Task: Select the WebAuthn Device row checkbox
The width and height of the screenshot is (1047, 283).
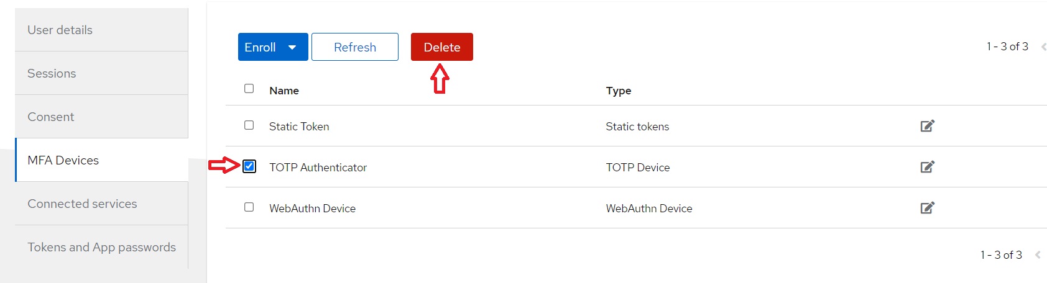Action: point(249,207)
